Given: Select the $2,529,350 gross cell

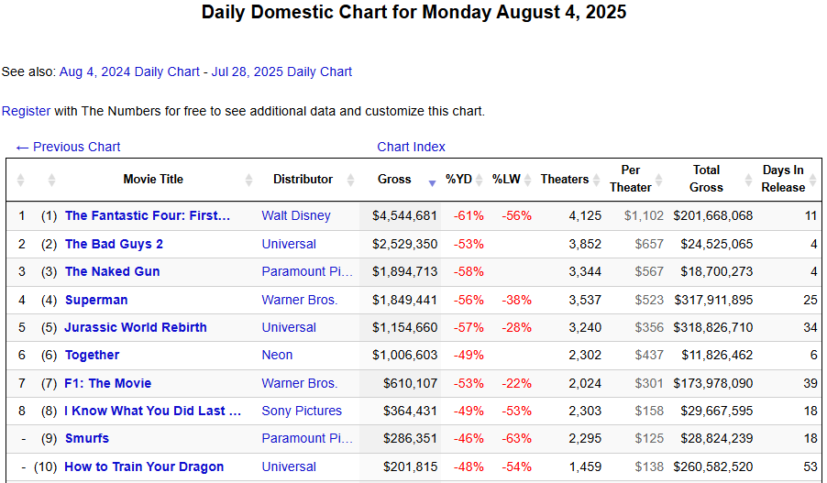Looking at the screenshot, I should click(x=404, y=244).
